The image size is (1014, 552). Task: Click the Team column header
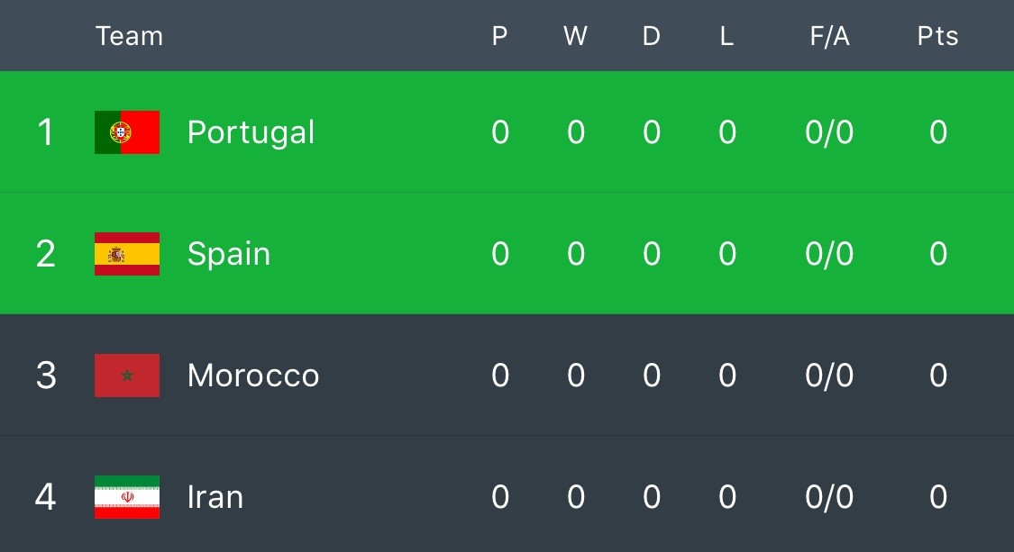129,36
